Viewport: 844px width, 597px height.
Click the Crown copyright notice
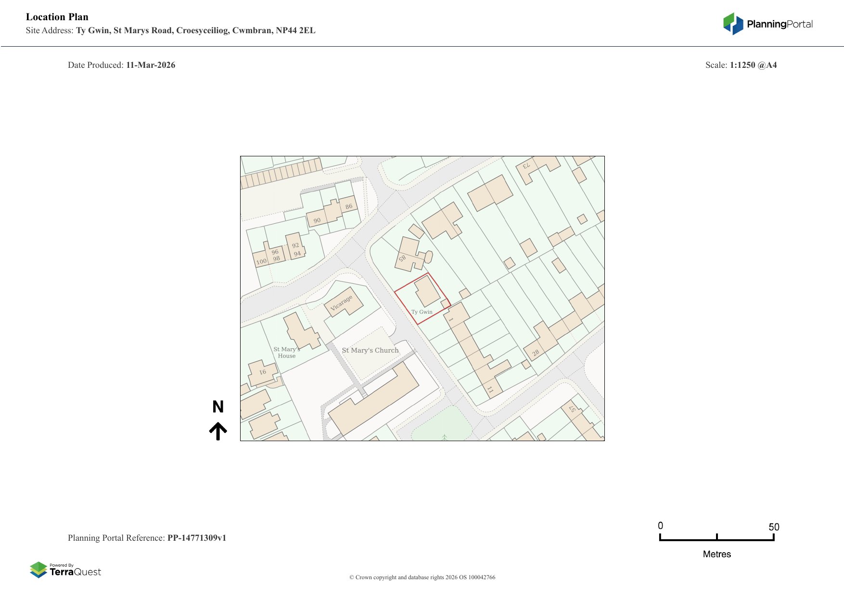tap(422, 577)
